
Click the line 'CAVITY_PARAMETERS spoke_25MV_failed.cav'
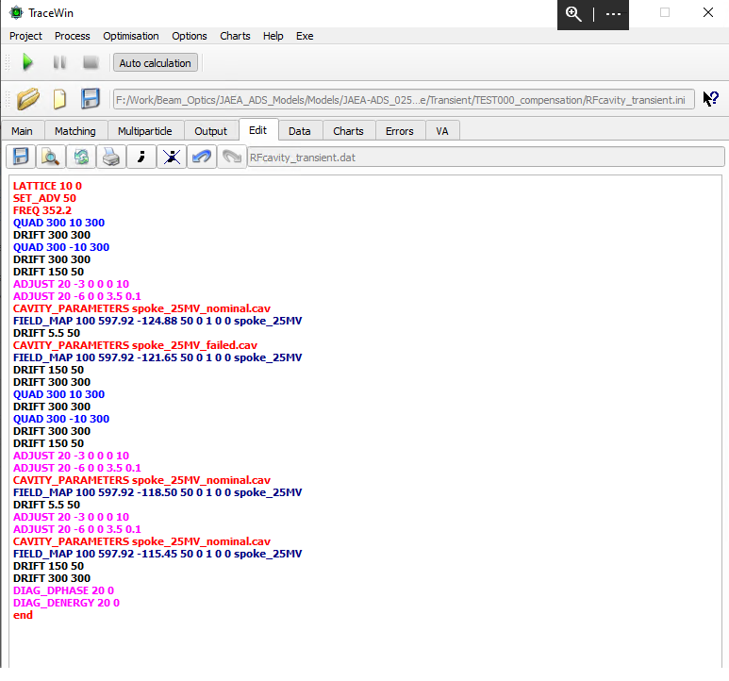[x=135, y=345]
